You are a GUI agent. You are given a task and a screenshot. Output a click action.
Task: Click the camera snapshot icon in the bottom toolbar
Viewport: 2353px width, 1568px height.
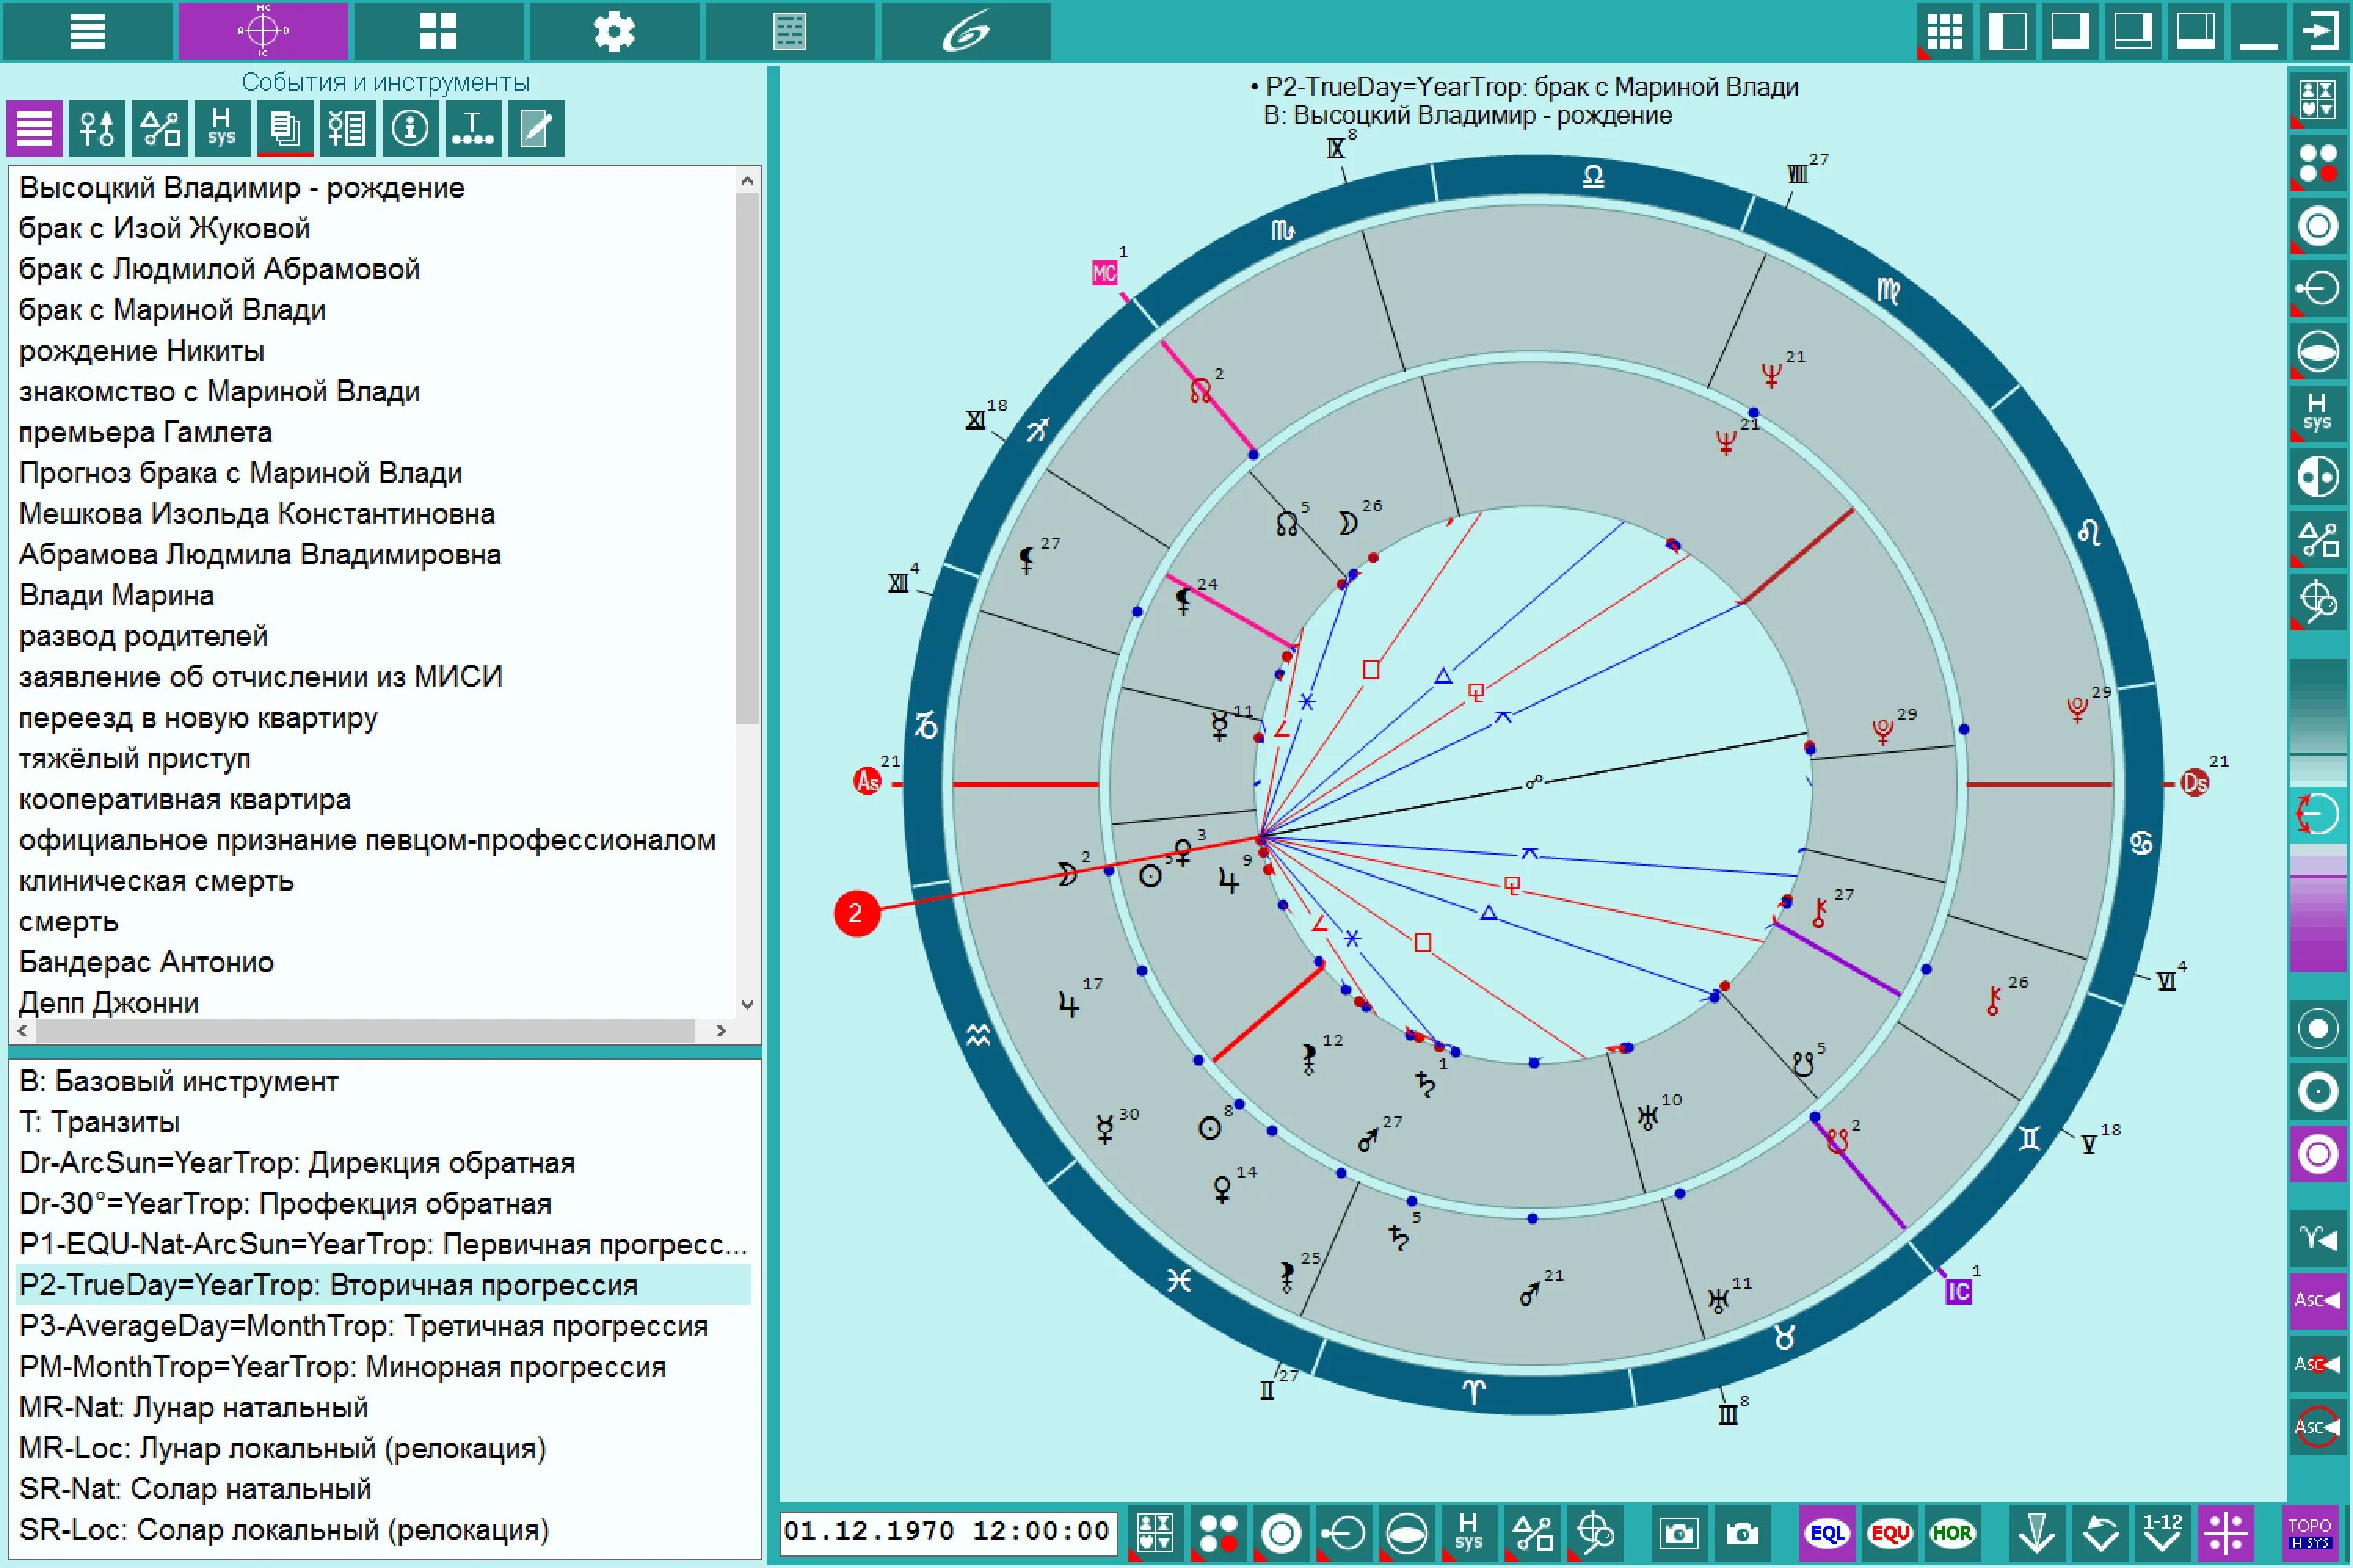click(1743, 1533)
